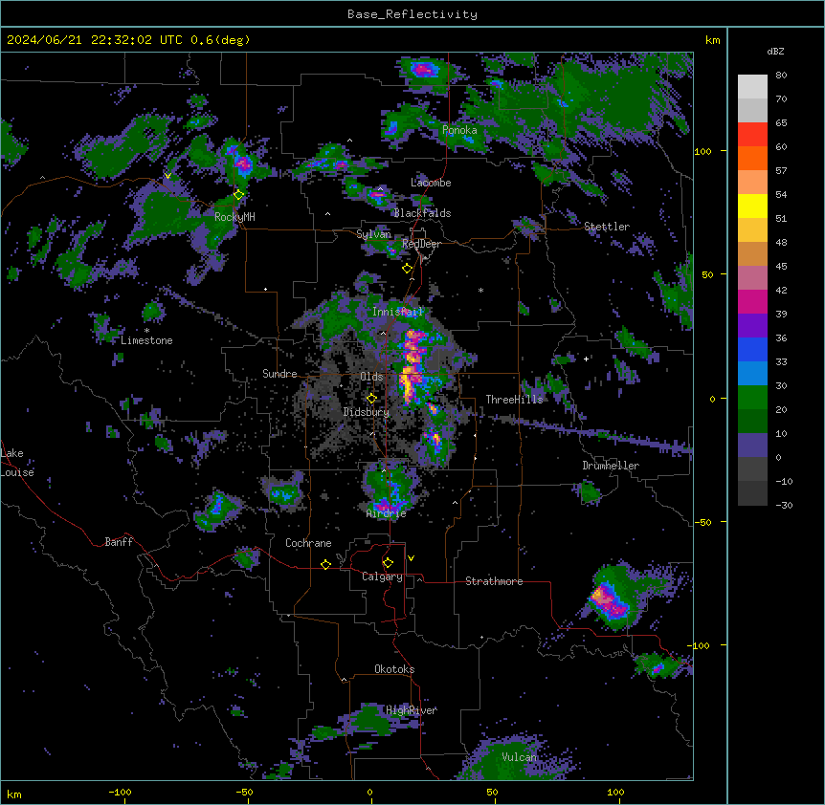Click the Strathmore town label
Viewport: 825px width, 805px height.
pyautogui.click(x=494, y=581)
